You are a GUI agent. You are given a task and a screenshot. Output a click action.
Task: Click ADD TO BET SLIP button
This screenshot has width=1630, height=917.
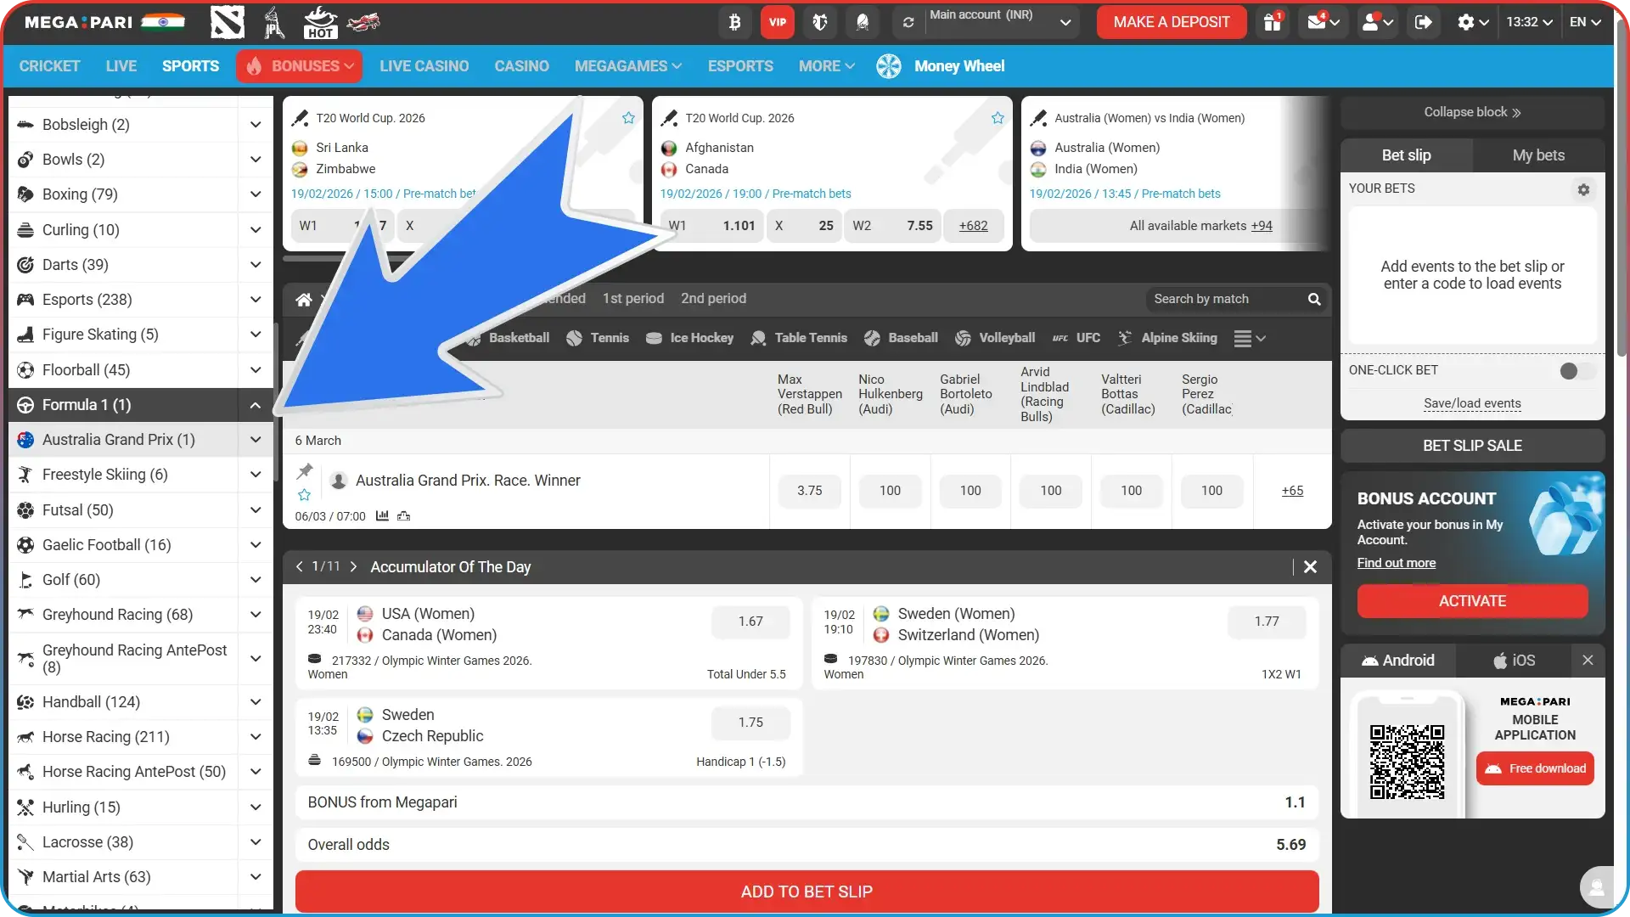coord(807,892)
